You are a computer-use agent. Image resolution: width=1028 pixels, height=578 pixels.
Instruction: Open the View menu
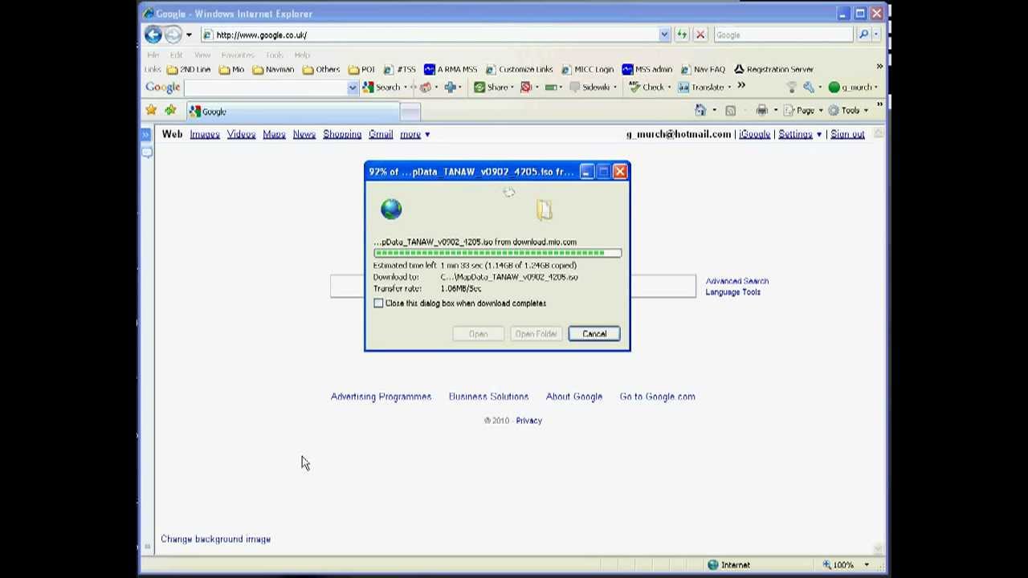point(202,55)
